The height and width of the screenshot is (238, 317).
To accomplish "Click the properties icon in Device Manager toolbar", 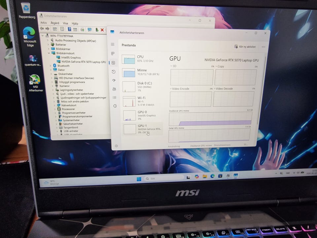I will click(x=62, y=29).
